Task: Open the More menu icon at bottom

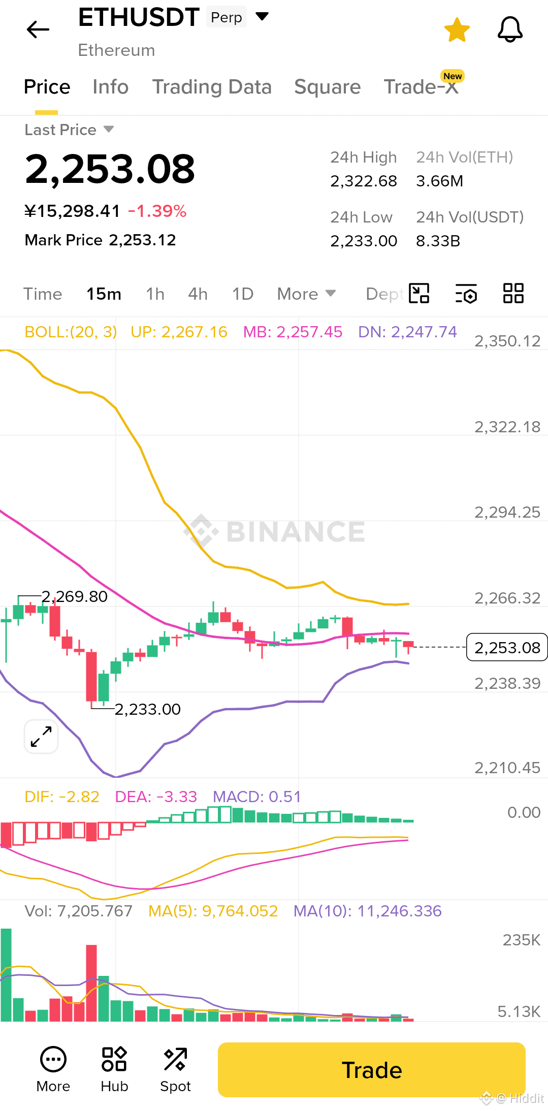Action: pos(53,1069)
